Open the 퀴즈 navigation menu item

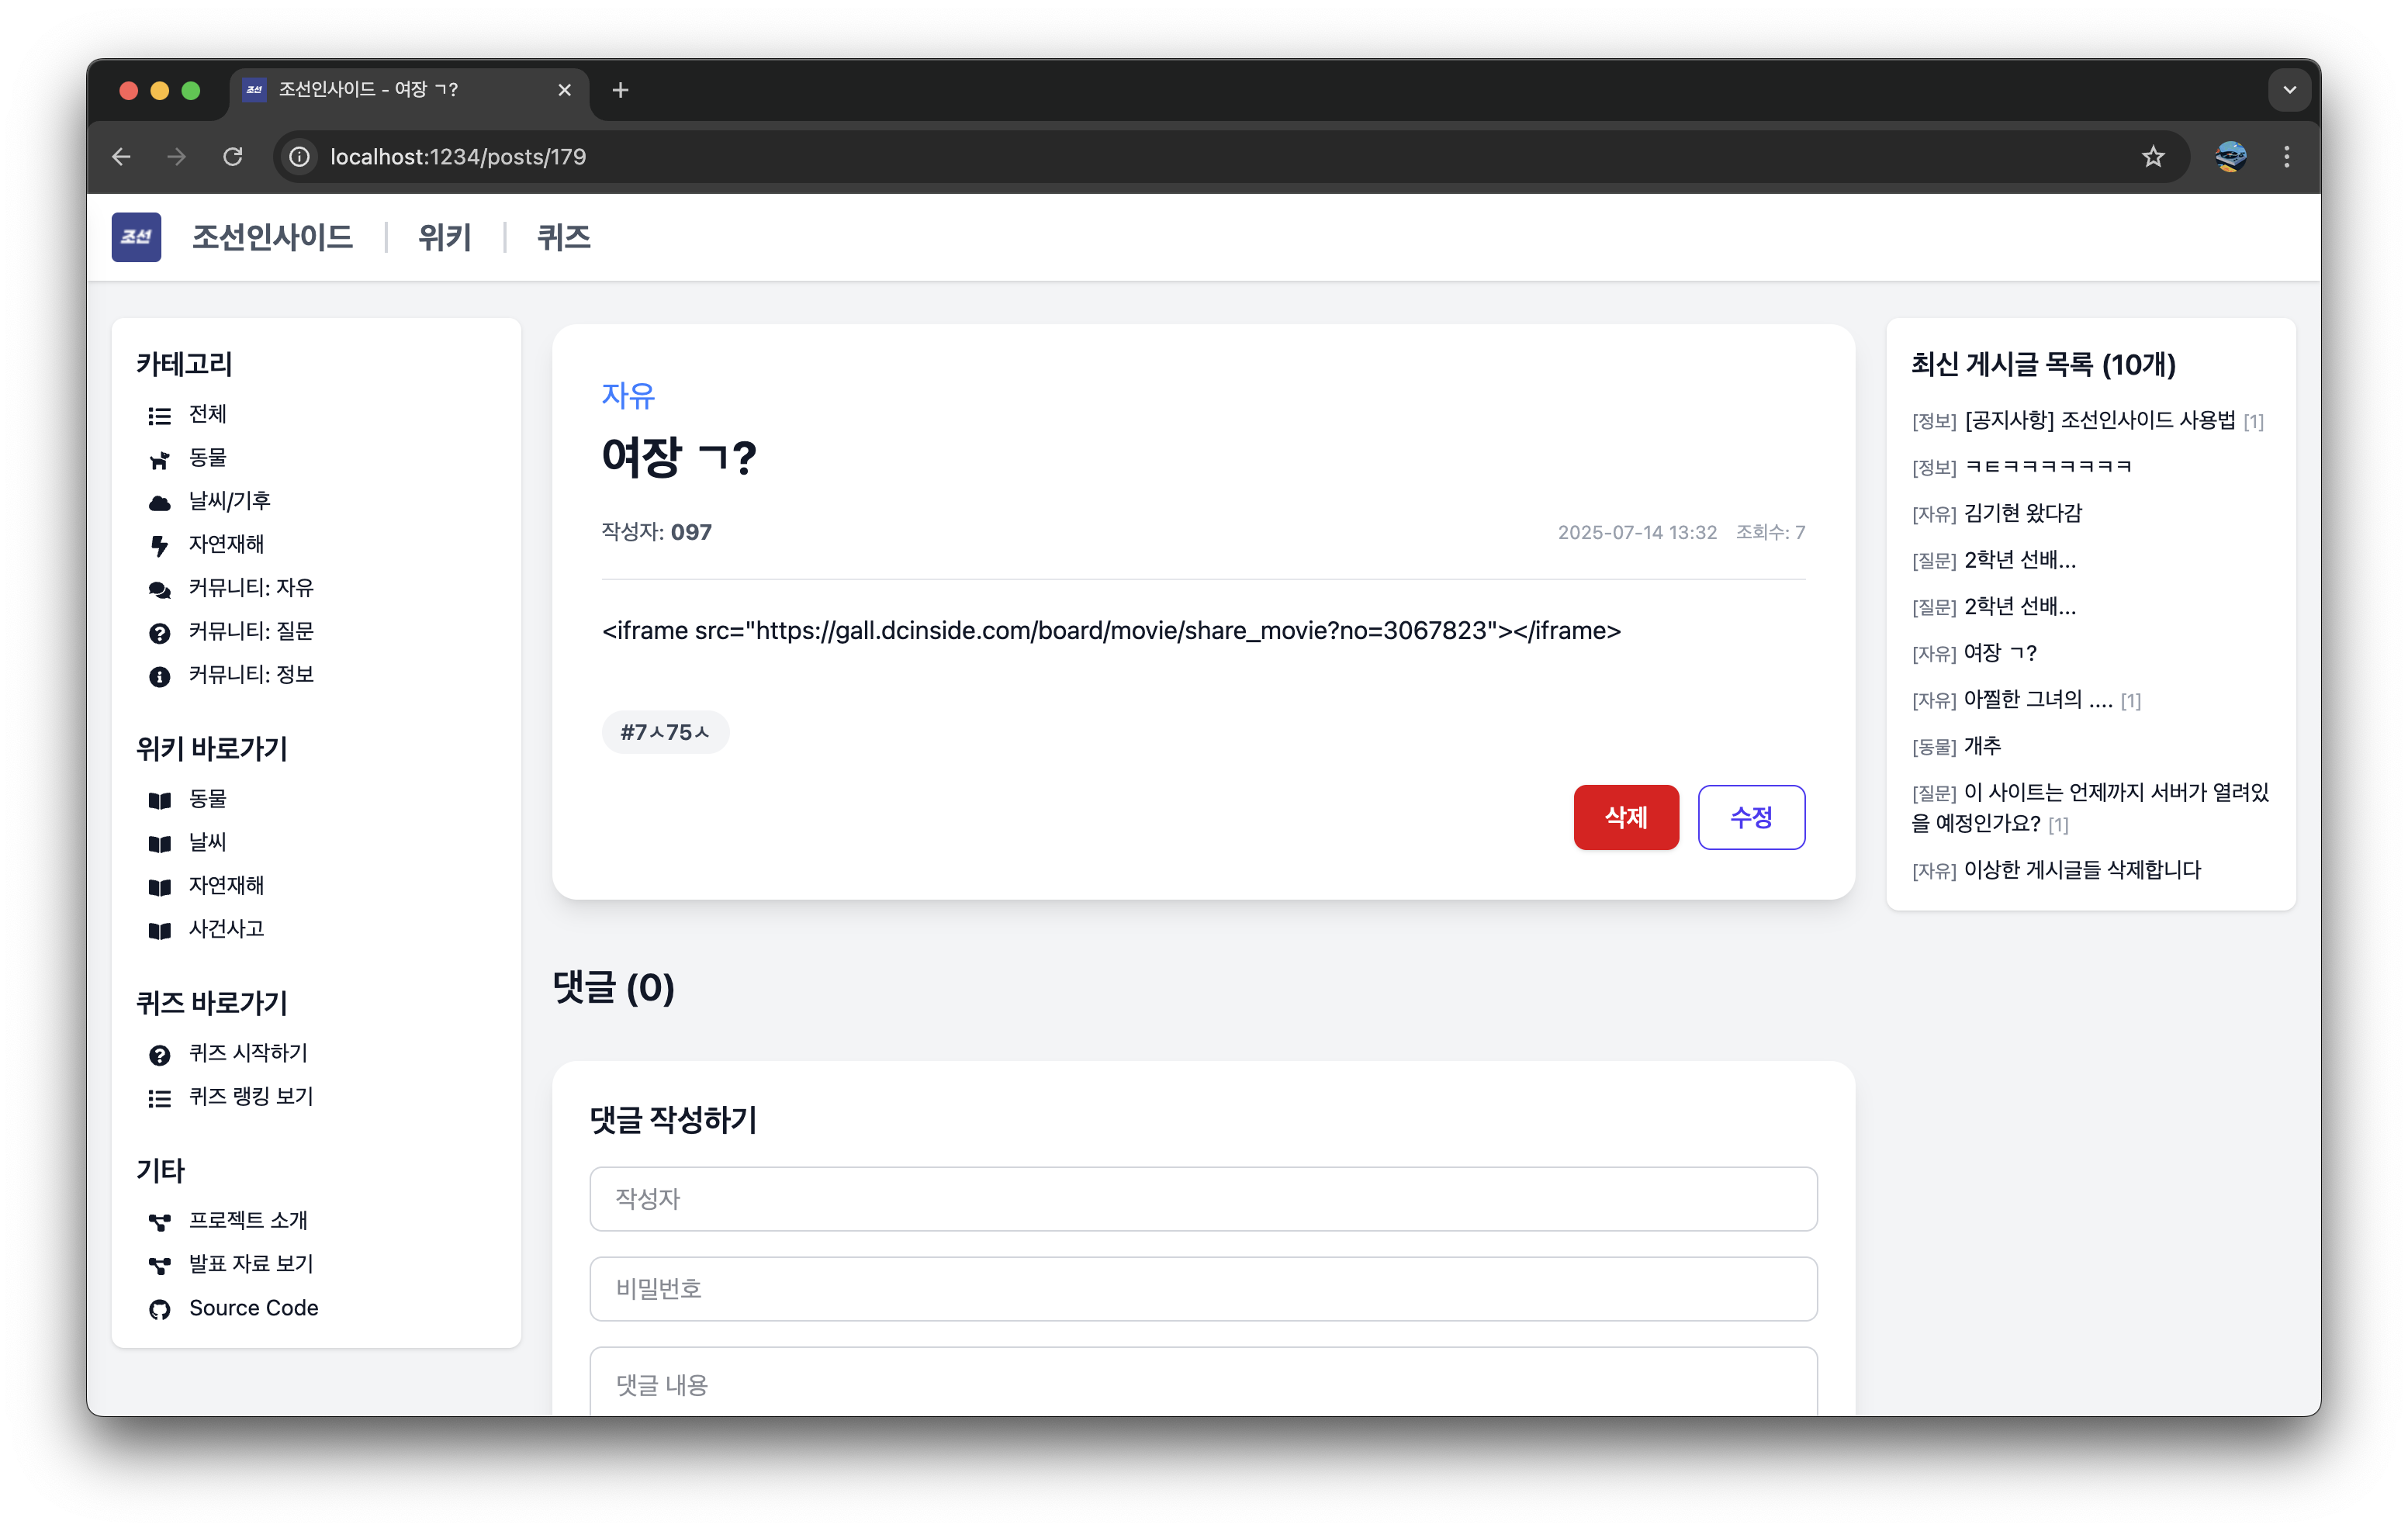point(564,237)
